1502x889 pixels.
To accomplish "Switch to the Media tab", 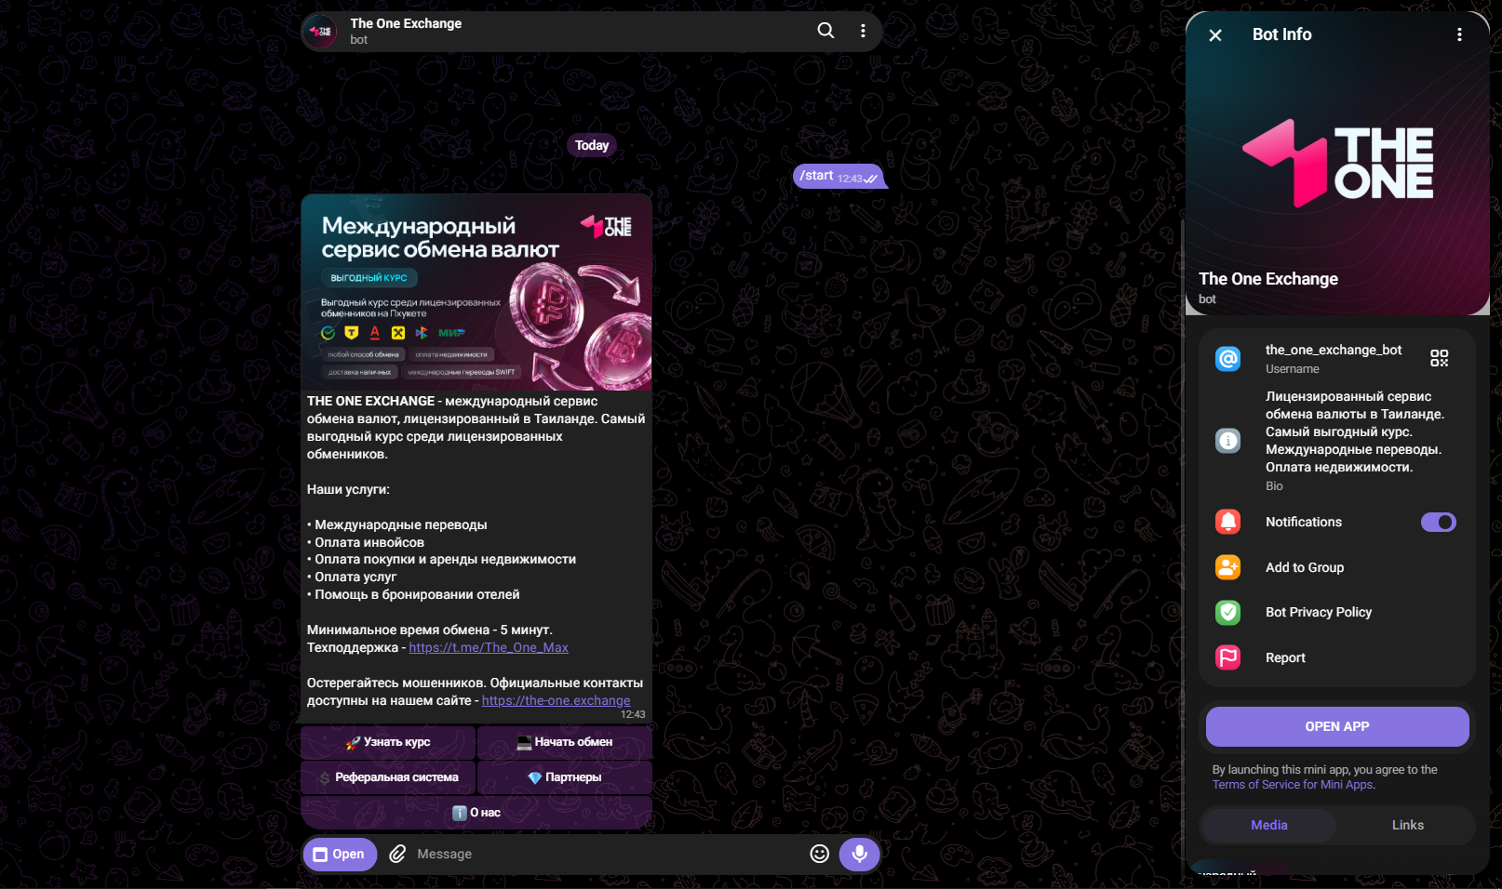I will [1268, 825].
